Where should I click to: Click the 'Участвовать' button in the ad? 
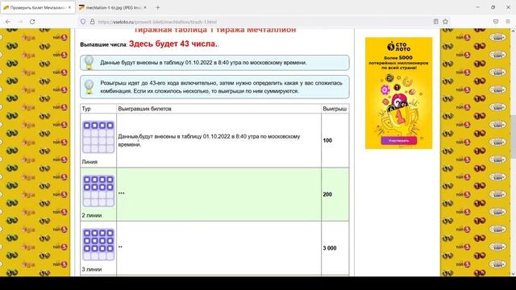[x=398, y=141]
